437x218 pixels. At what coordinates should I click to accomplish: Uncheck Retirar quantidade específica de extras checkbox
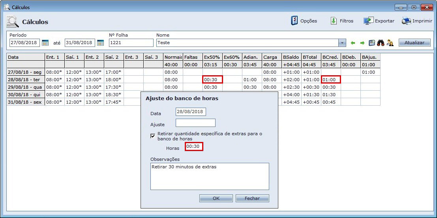153,136
